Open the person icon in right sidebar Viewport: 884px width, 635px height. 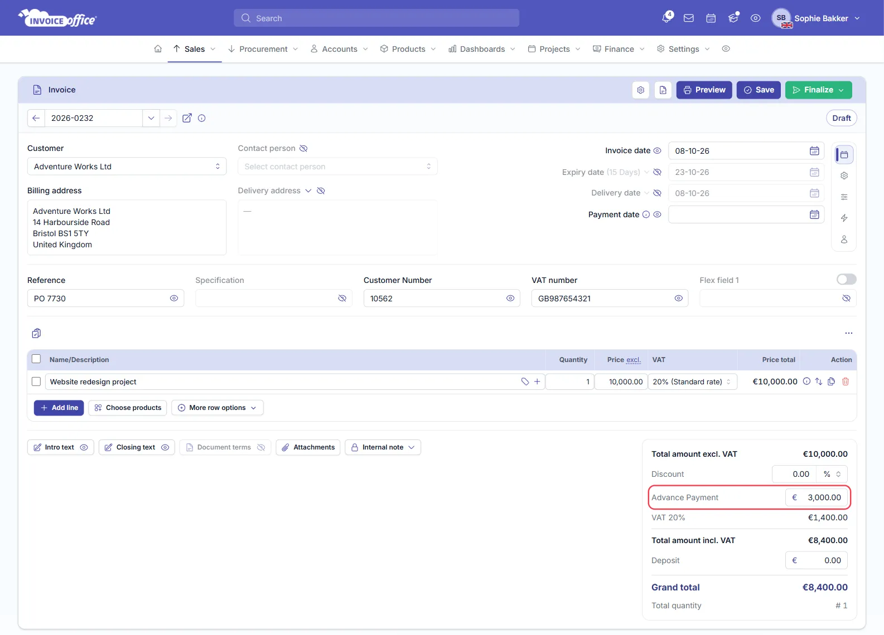pyautogui.click(x=844, y=240)
